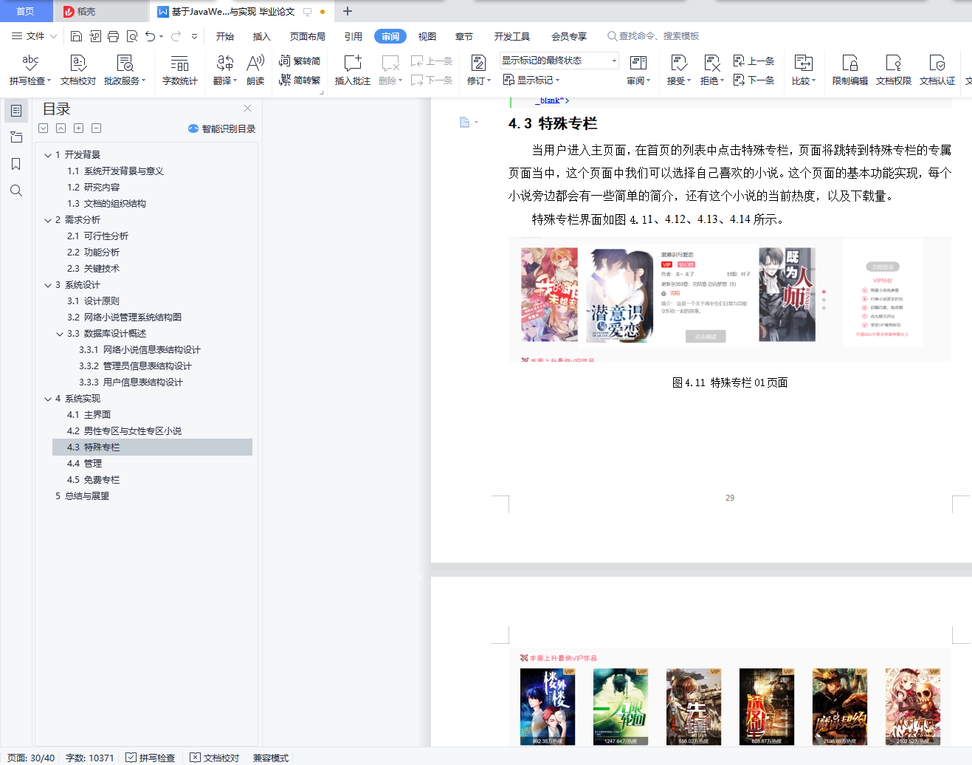
Task: Switch to the 插入 ribbon tab
Action: [262, 36]
